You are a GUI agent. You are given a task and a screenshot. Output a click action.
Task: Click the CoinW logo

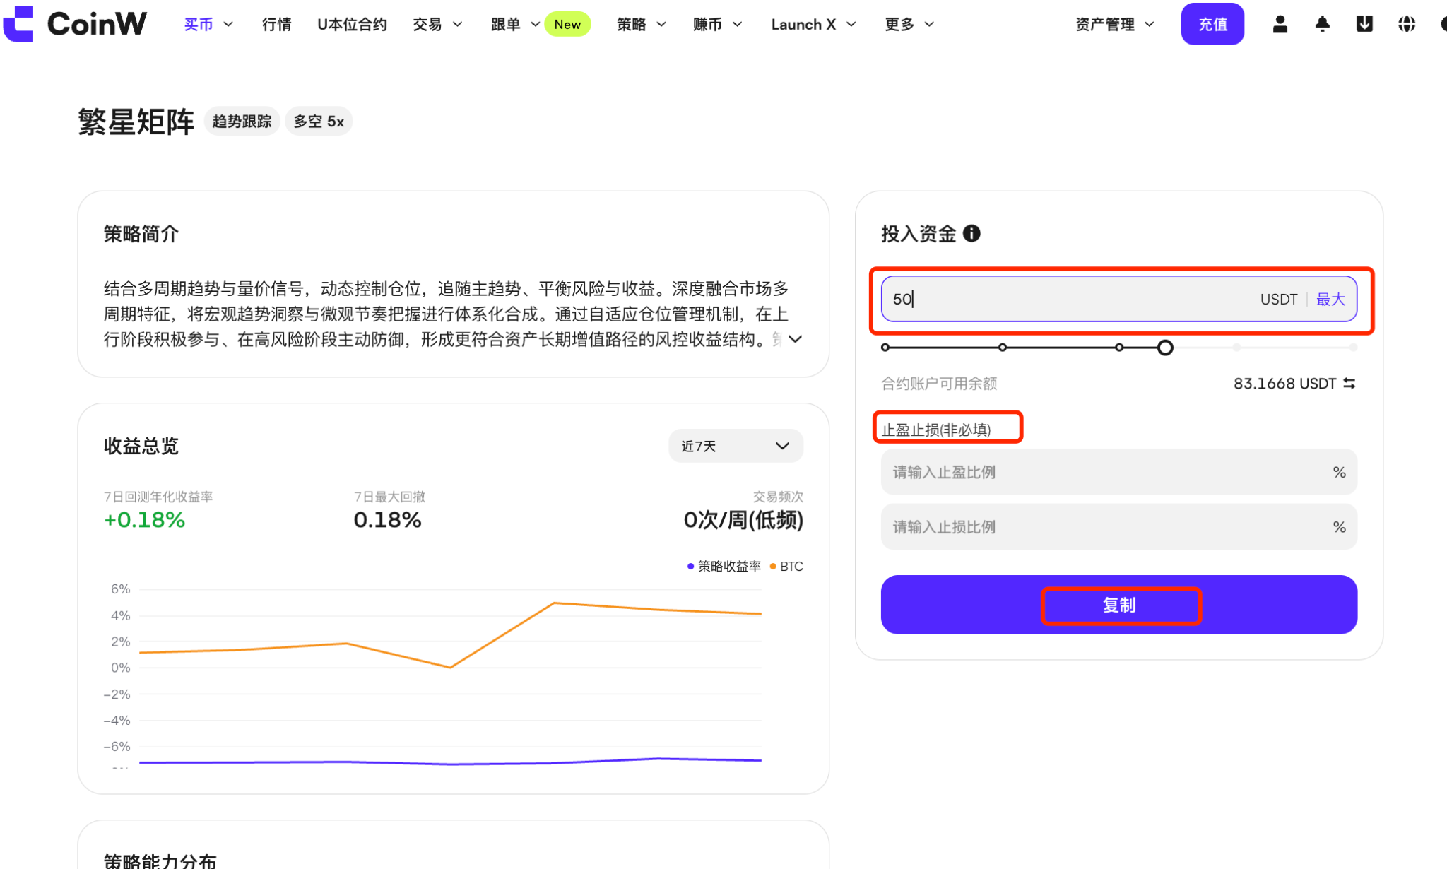[75, 24]
